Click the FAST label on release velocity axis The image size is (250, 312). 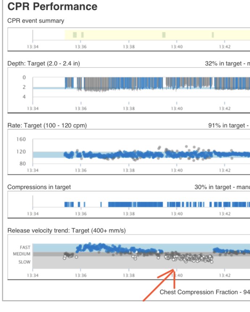point(25,247)
